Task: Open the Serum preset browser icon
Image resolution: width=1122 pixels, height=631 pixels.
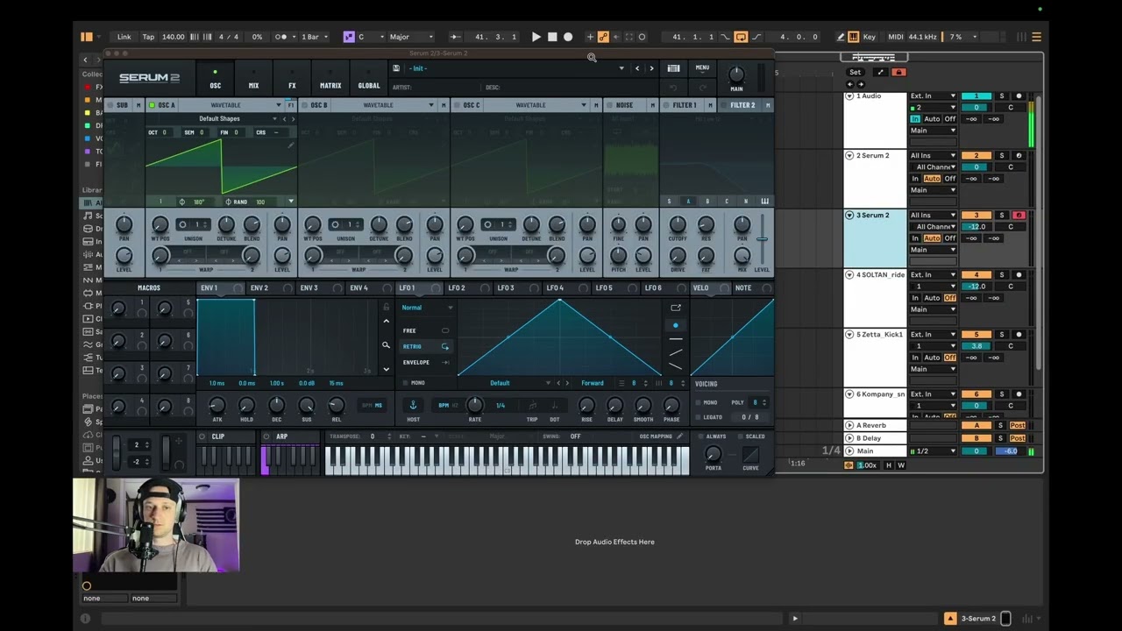Action: pos(673,68)
